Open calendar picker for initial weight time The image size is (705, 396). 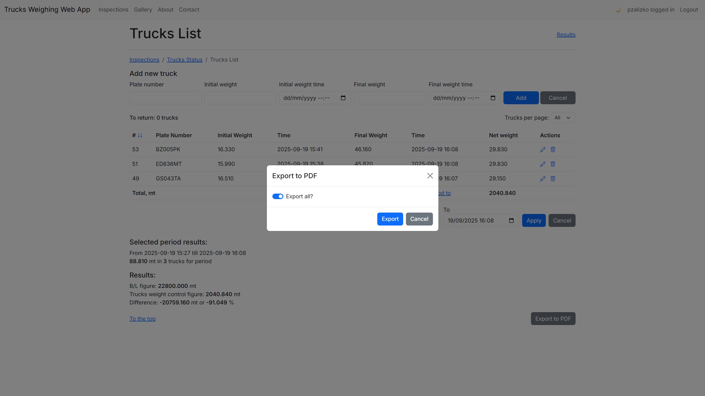pos(343,98)
